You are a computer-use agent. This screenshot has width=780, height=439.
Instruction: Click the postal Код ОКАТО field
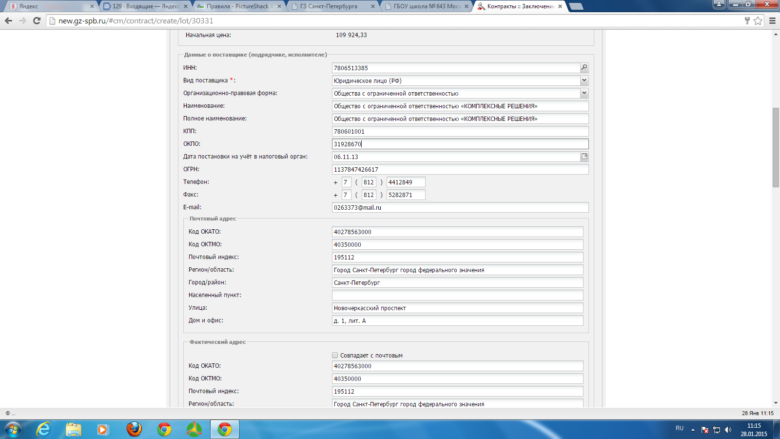click(x=457, y=232)
